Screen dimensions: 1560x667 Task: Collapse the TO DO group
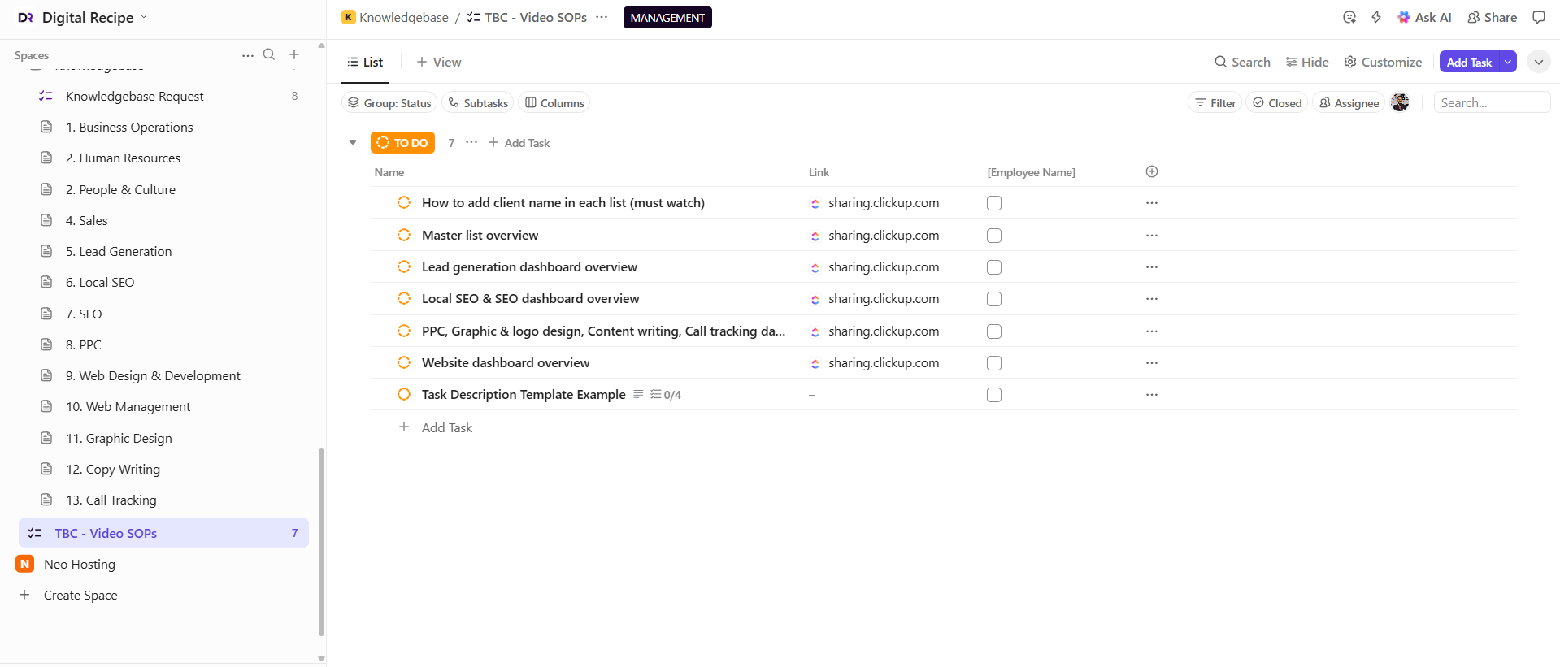point(353,142)
